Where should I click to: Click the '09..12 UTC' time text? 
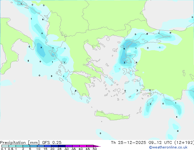160,143
